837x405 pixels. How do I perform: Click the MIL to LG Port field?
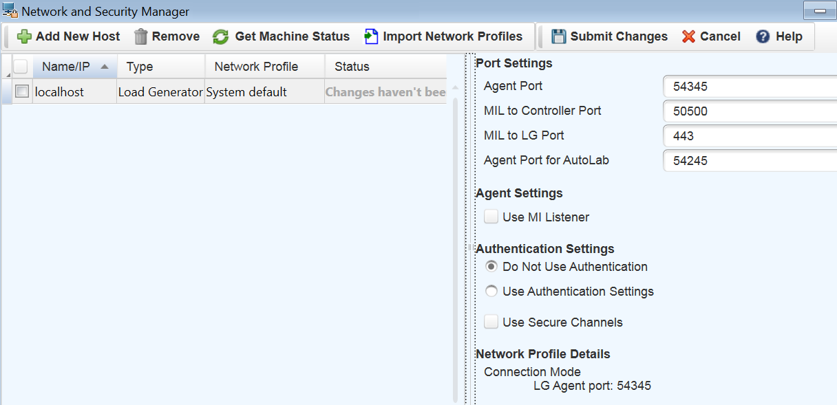pos(750,136)
